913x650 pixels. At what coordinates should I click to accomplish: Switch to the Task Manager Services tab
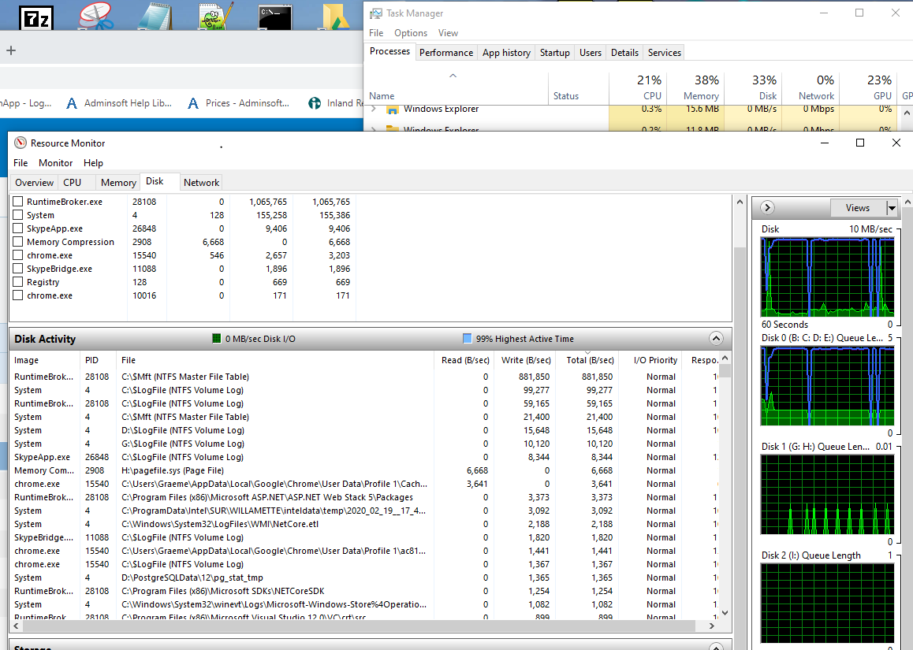point(665,52)
